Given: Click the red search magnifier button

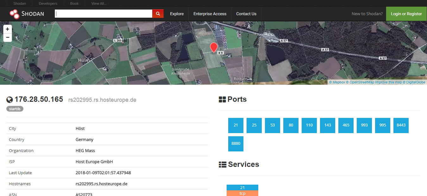Looking at the screenshot, I should (x=158, y=14).
